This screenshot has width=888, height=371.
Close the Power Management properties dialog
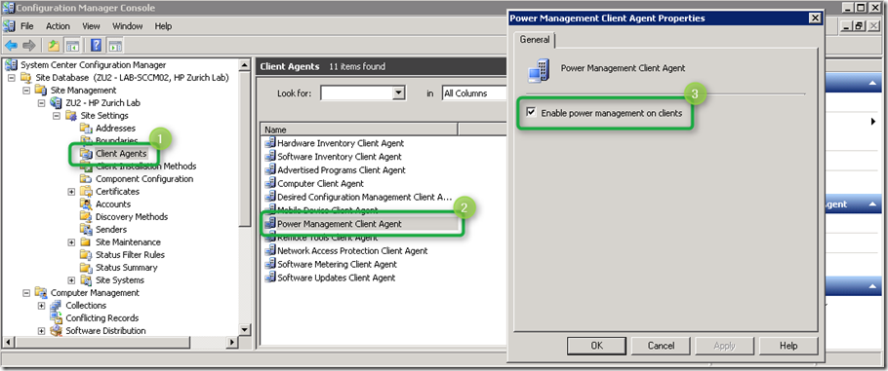click(x=815, y=19)
